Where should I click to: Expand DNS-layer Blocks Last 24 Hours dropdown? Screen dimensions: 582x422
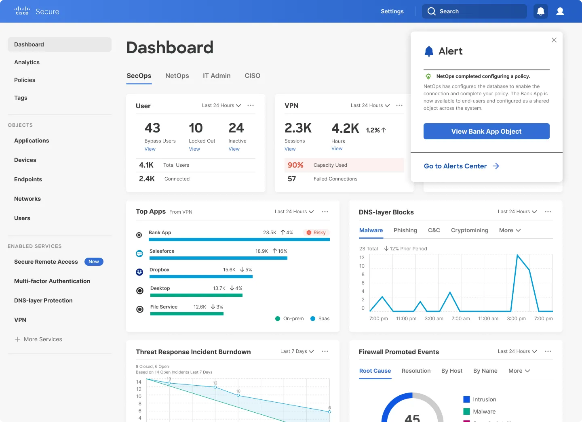[x=517, y=212]
